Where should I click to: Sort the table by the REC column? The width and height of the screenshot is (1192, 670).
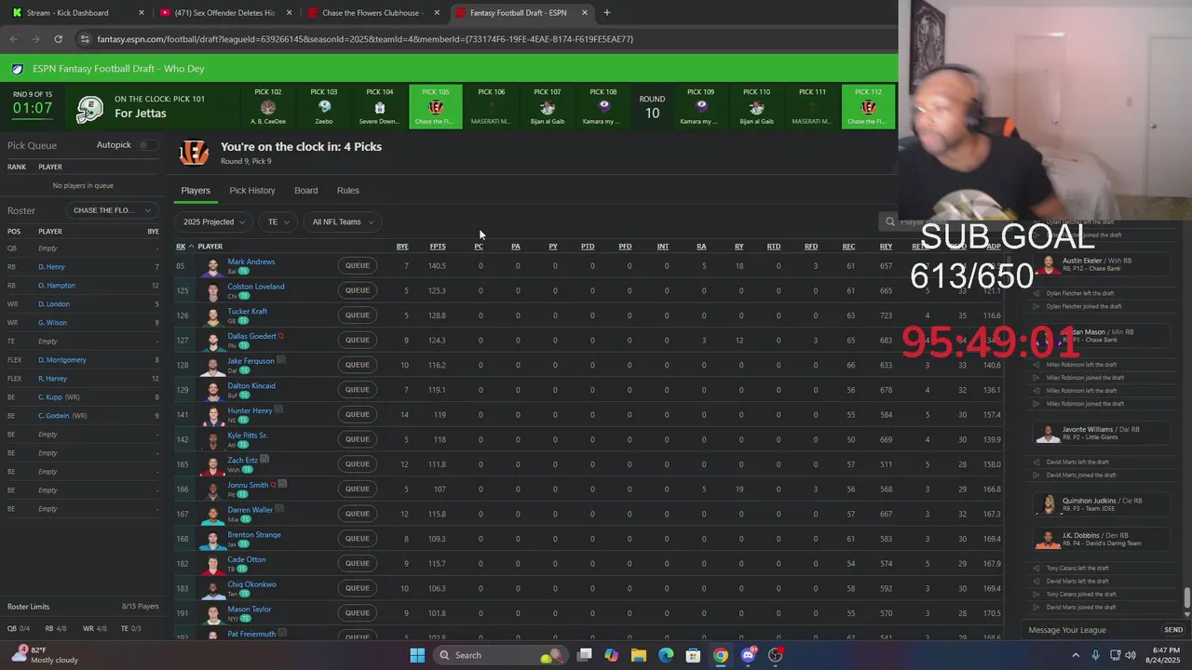pos(848,247)
